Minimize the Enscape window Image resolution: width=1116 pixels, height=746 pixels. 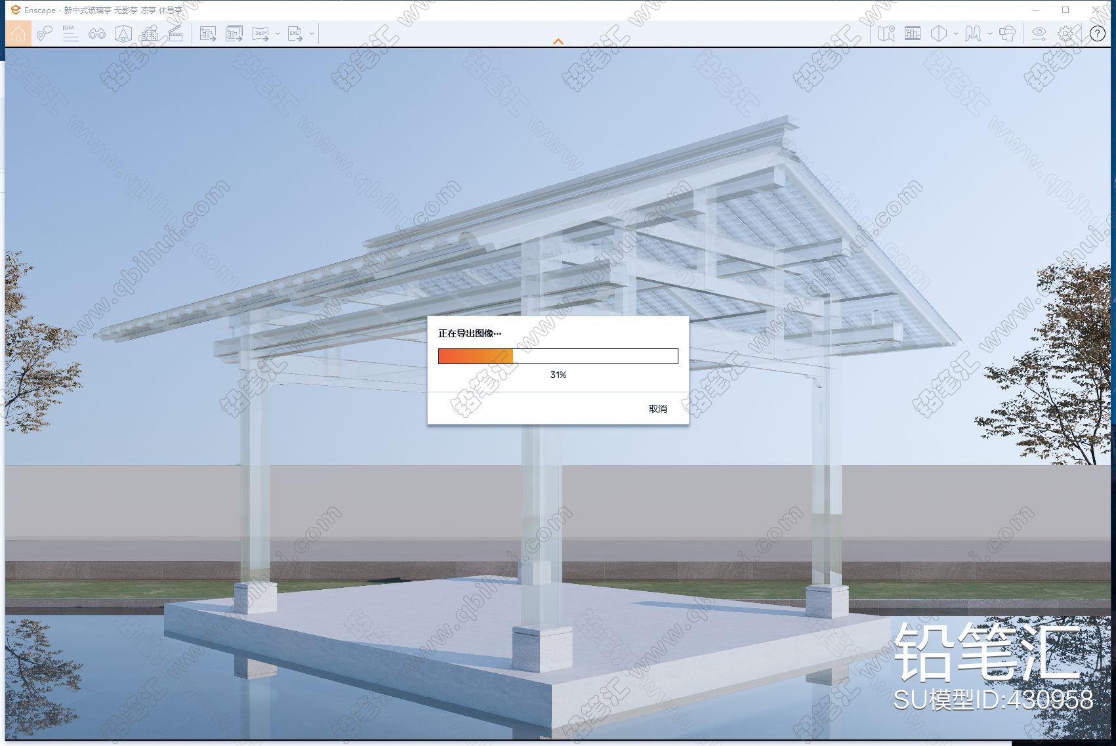click(1036, 10)
